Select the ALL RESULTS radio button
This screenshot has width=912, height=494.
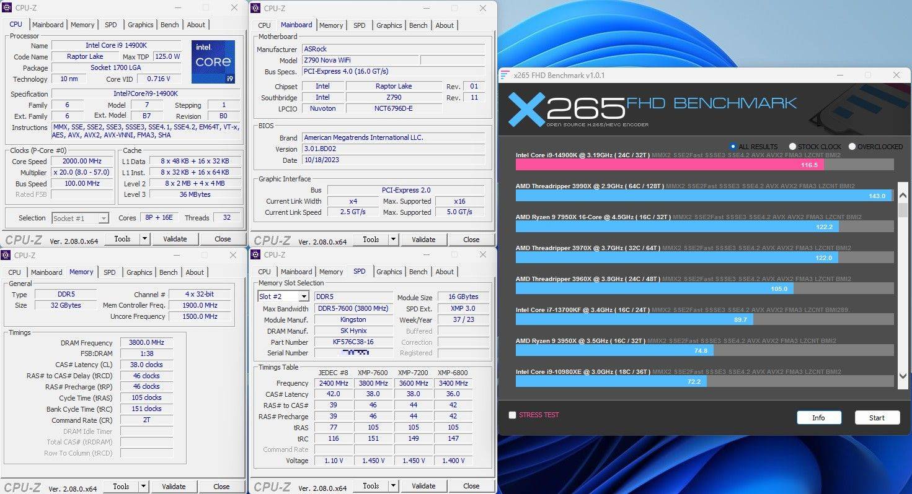[734, 147]
